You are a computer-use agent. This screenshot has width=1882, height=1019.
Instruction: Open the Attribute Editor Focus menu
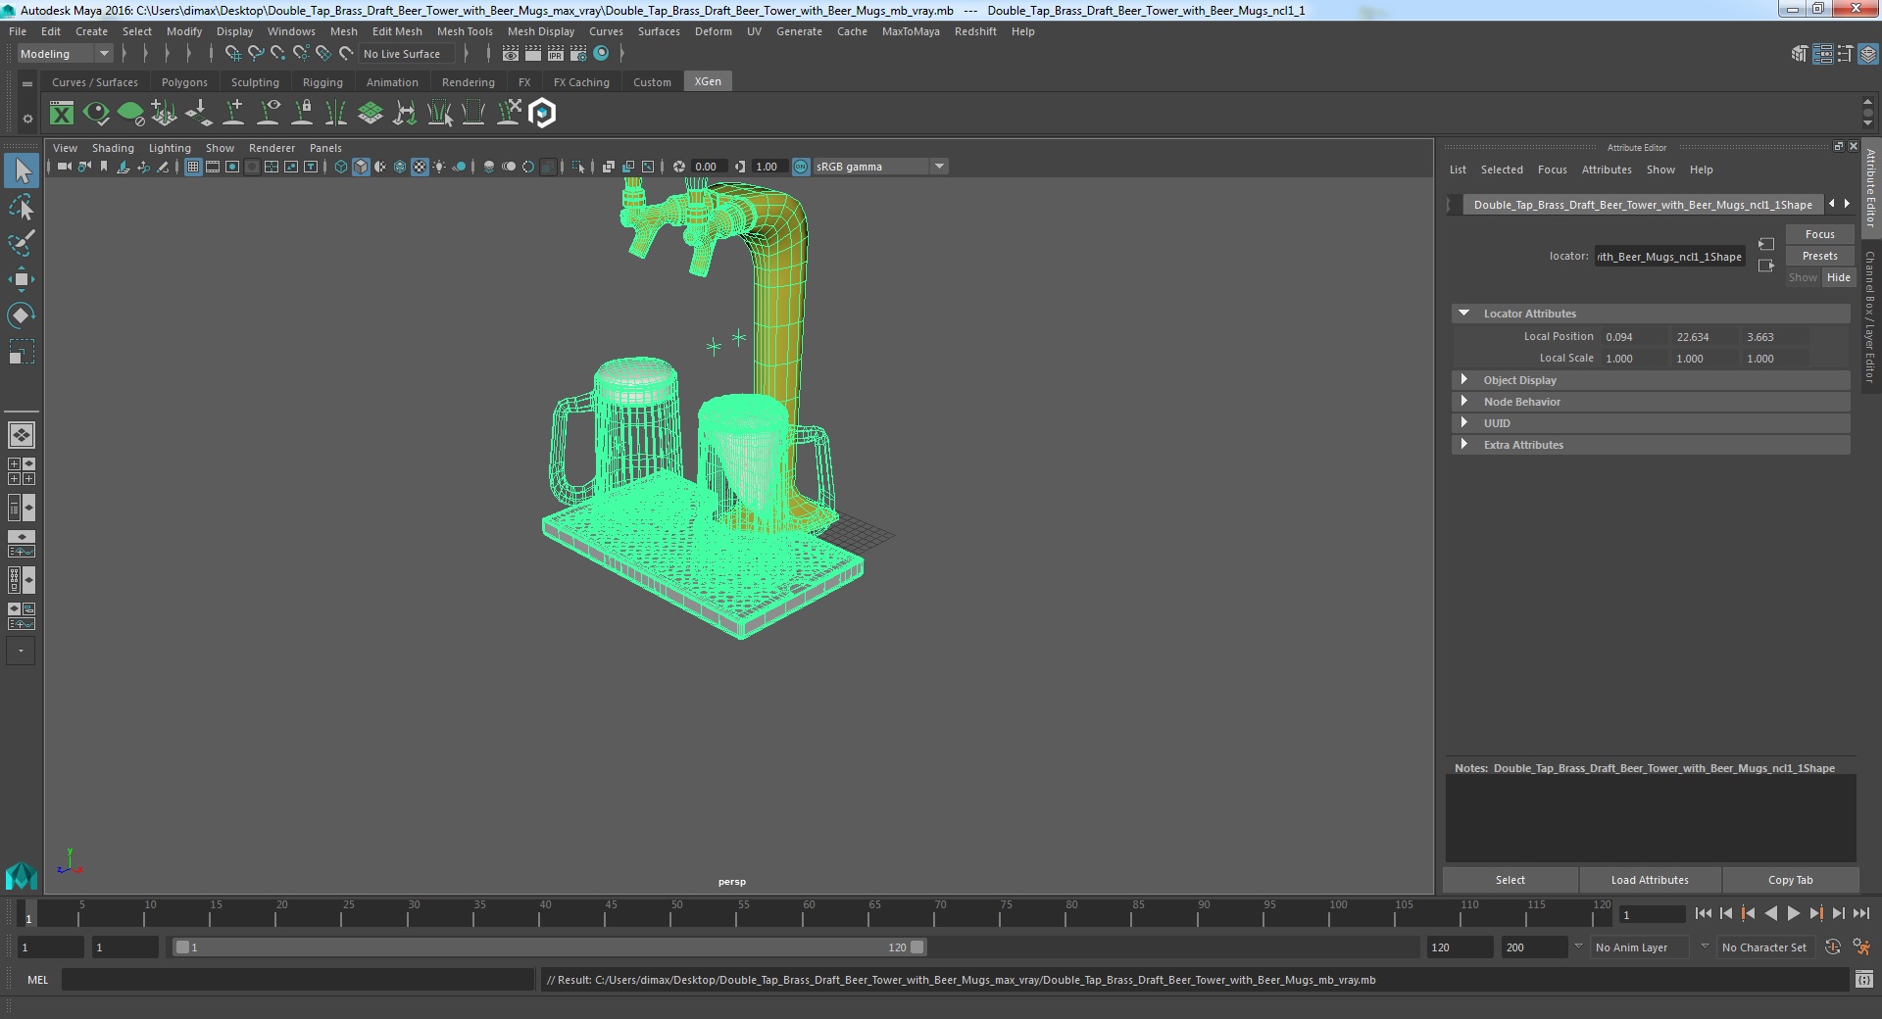click(x=1552, y=170)
